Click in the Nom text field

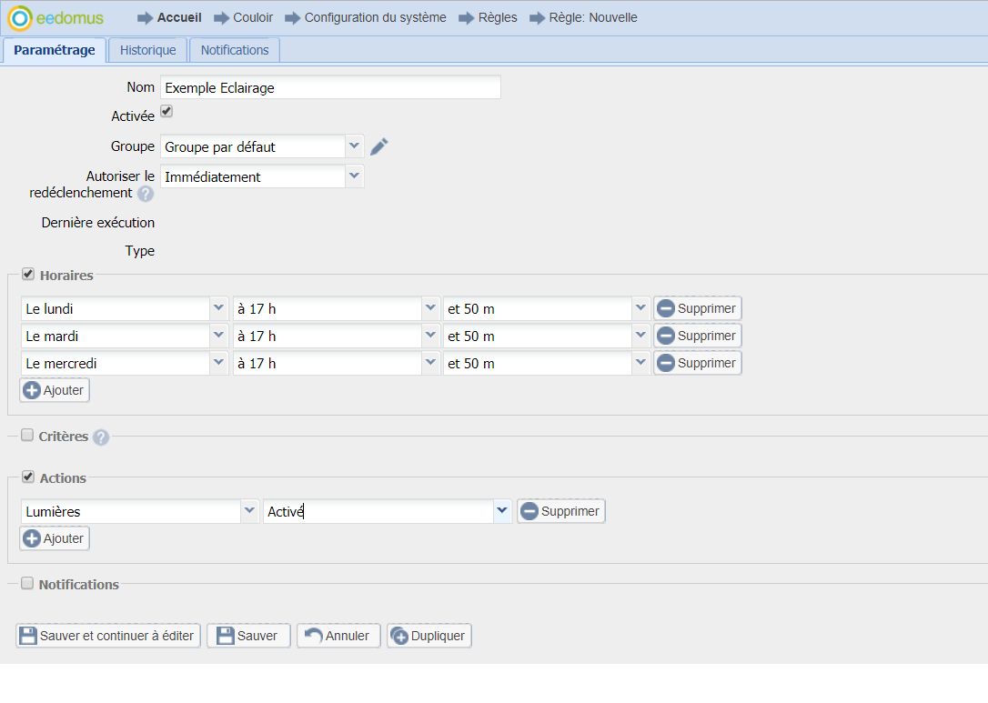click(330, 88)
